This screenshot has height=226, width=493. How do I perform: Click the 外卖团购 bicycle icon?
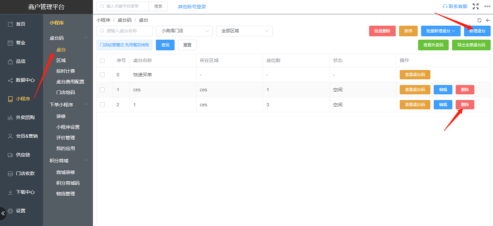(10, 117)
